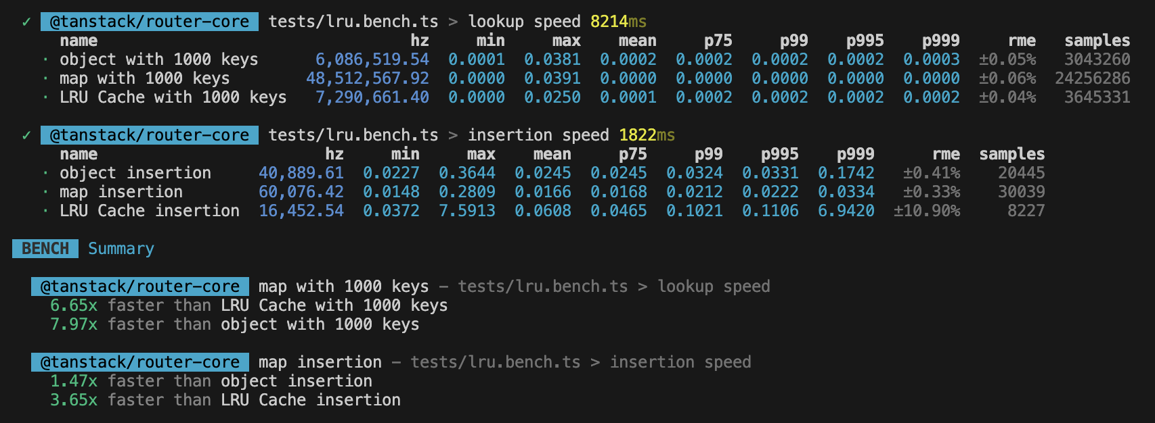Click the green 6.65x speedup figure
Screen dimensions: 1155x423
(73, 305)
